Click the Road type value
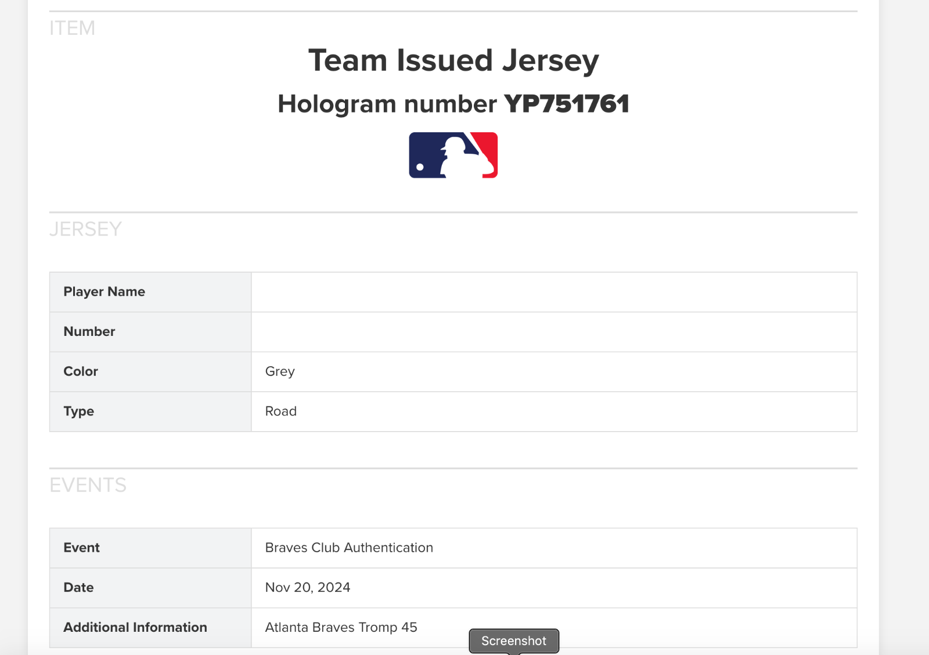 pos(281,411)
